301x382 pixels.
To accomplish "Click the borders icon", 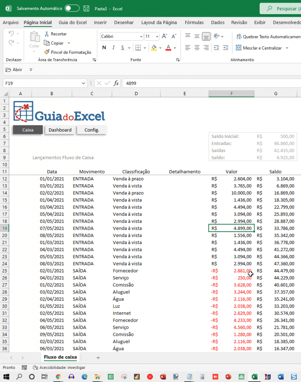I will pos(138,47).
